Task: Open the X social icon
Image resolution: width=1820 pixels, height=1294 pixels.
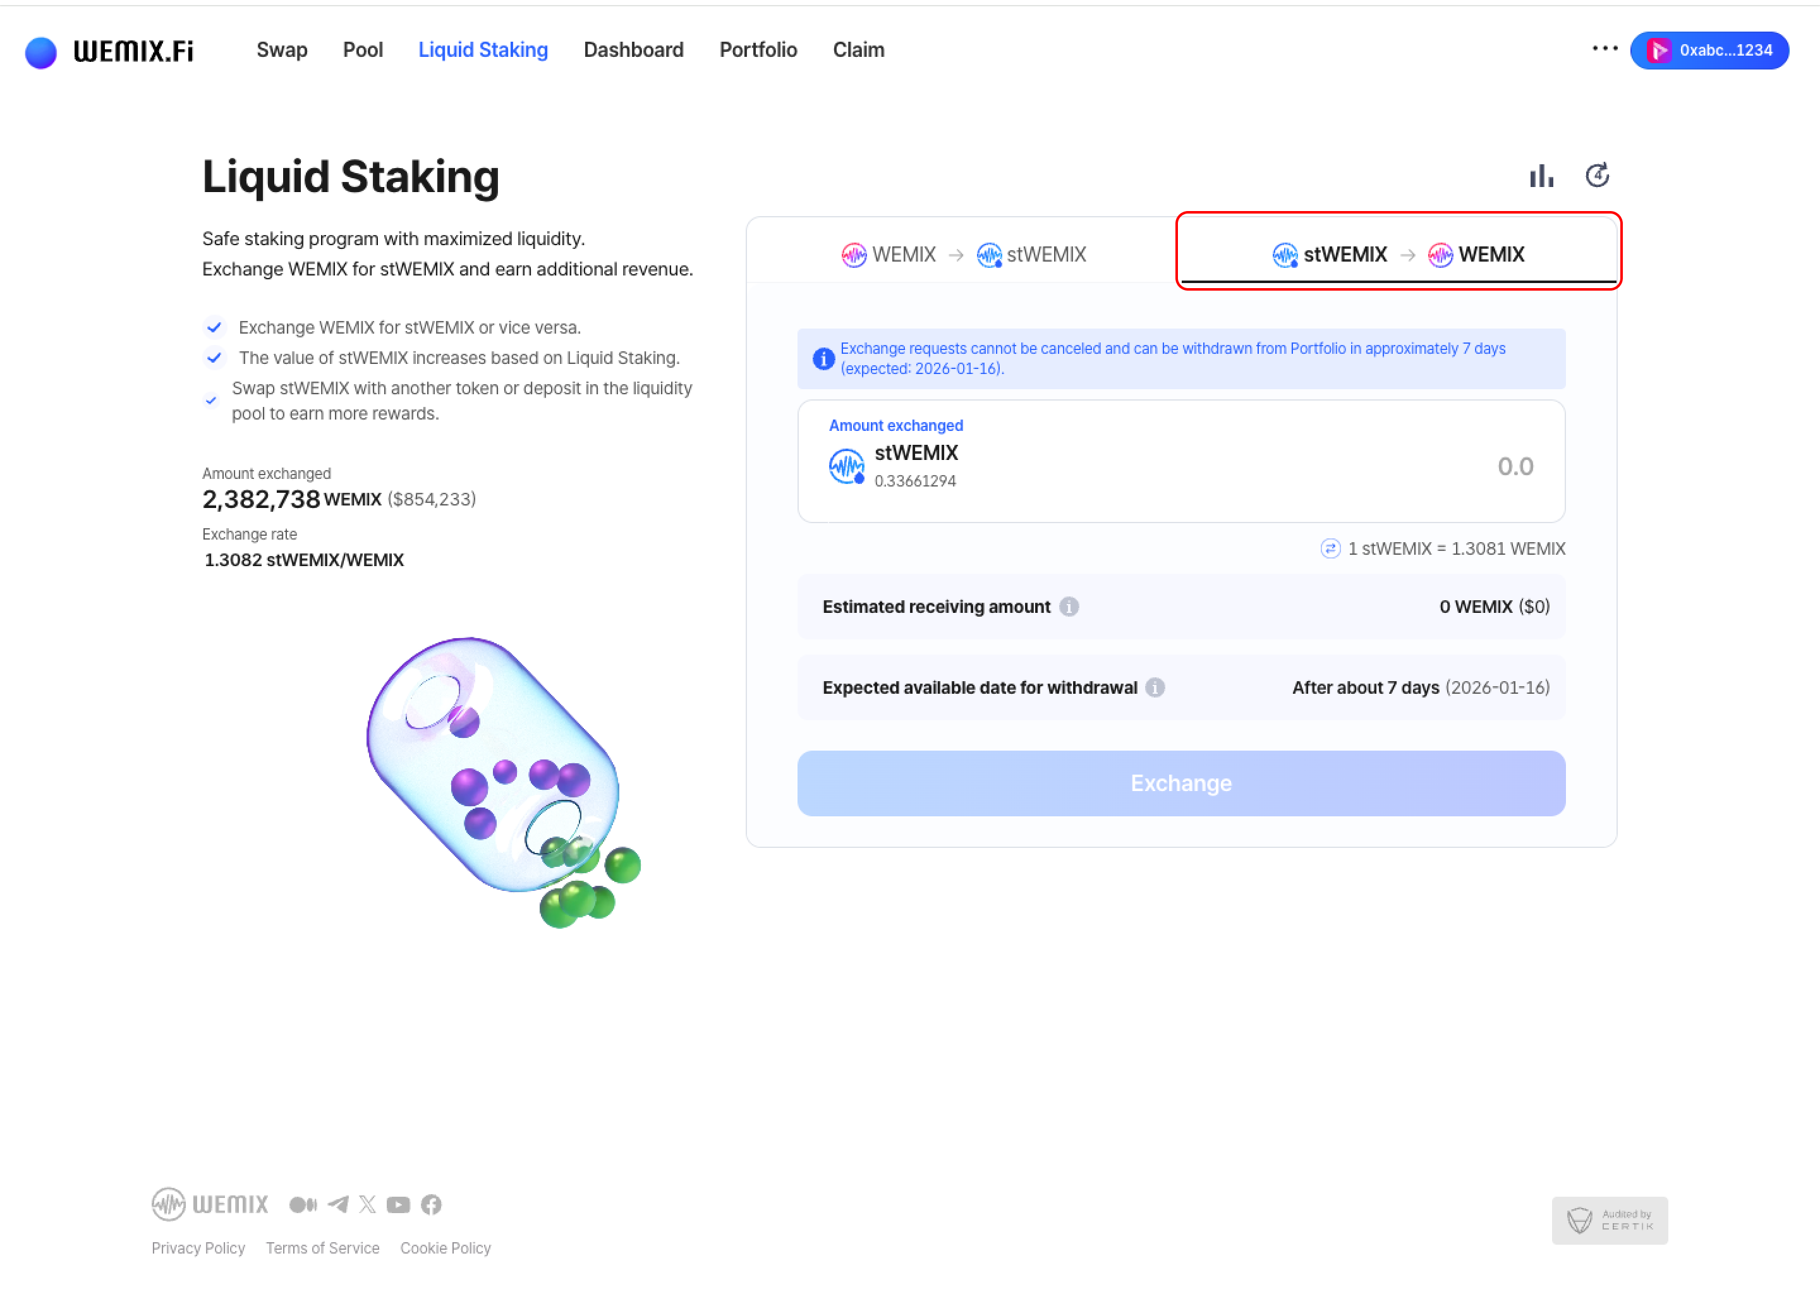Action: pos(367,1204)
